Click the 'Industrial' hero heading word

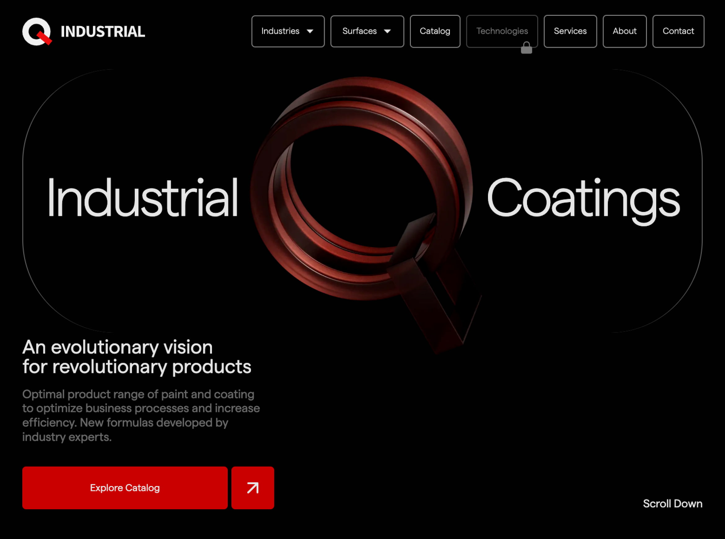coord(143,197)
